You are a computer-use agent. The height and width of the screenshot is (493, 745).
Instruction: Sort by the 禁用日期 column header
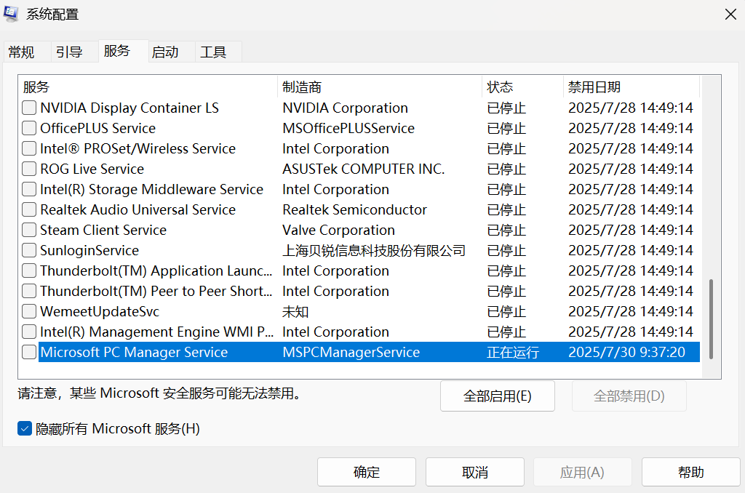[632, 87]
